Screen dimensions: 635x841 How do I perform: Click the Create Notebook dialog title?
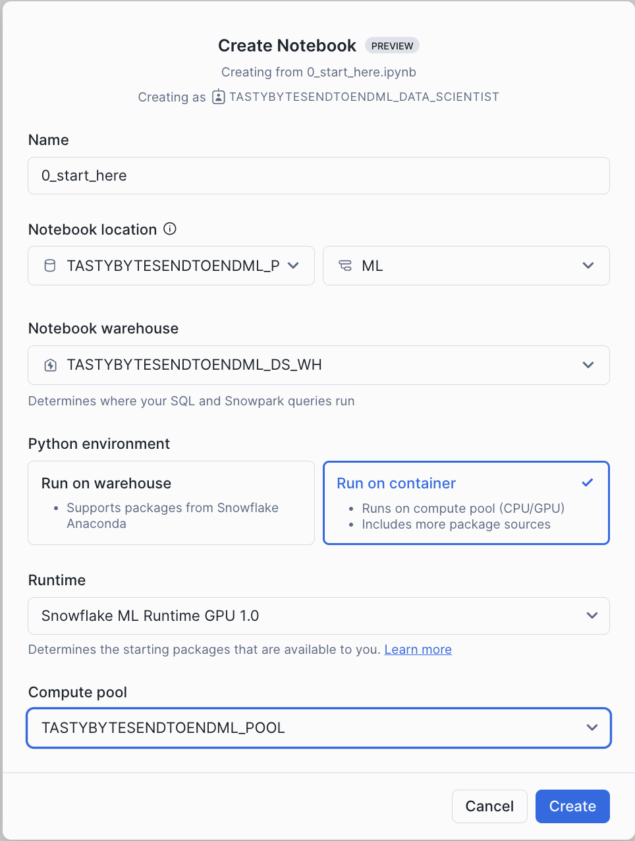tap(287, 45)
